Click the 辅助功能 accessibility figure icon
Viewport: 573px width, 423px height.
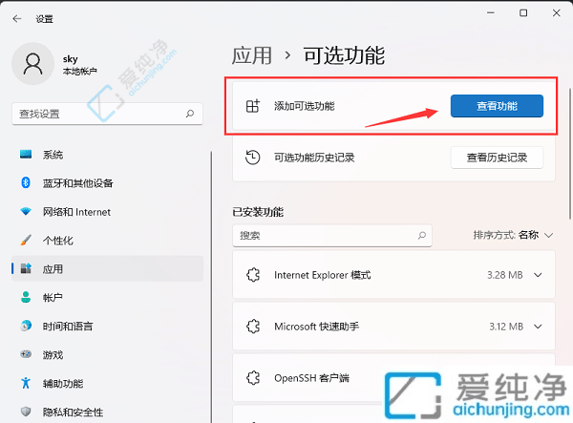pyautogui.click(x=26, y=383)
